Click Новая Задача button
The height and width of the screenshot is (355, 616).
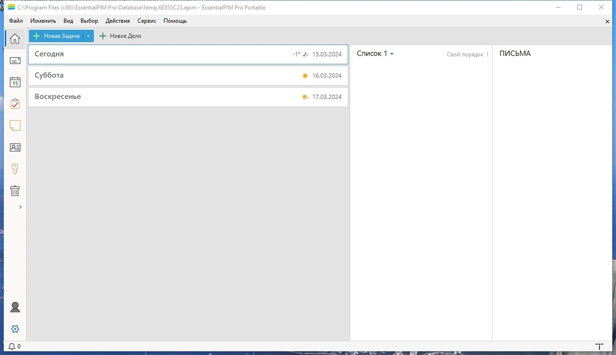click(56, 36)
